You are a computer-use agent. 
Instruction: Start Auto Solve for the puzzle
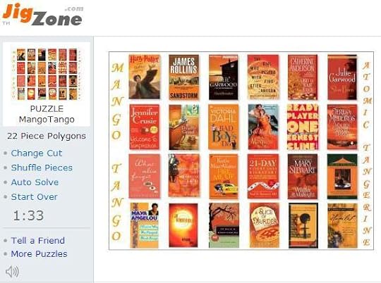(35, 182)
